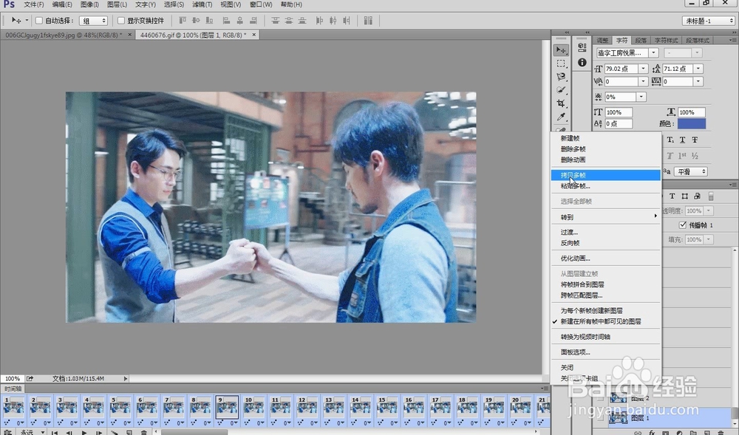The image size is (739, 435).
Task: Open tracking dropdown arrow
Action: click(698, 81)
